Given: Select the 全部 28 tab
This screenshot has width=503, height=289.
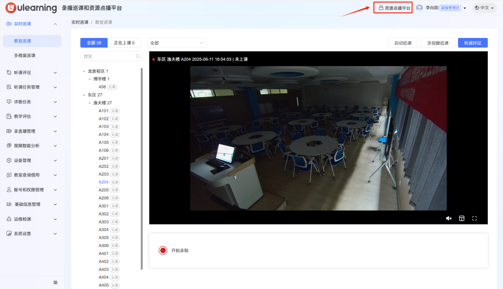Looking at the screenshot, I should coord(94,43).
